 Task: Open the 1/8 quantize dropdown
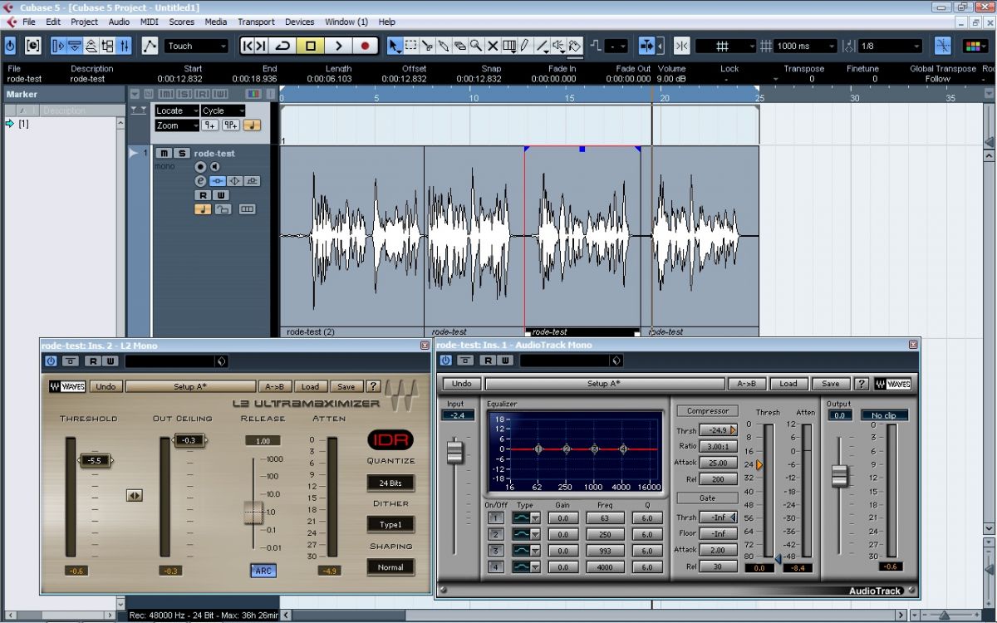[x=890, y=46]
